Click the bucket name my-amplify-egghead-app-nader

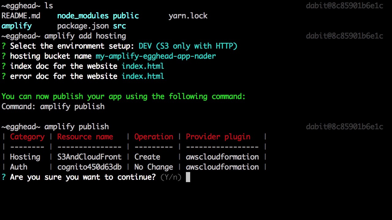point(156,56)
